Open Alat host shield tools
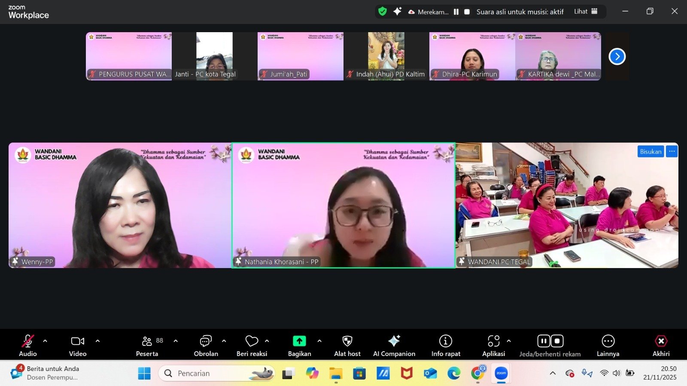Viewport: 687px width, 386px height. pyautogui.click(x=347, y=346)
